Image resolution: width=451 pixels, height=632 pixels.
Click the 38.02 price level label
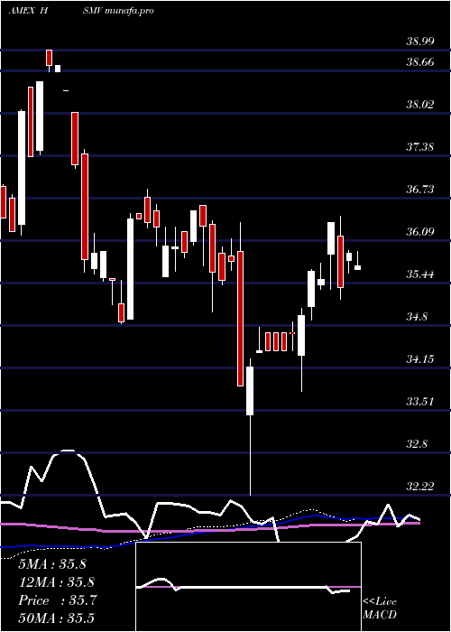(420, 105)
